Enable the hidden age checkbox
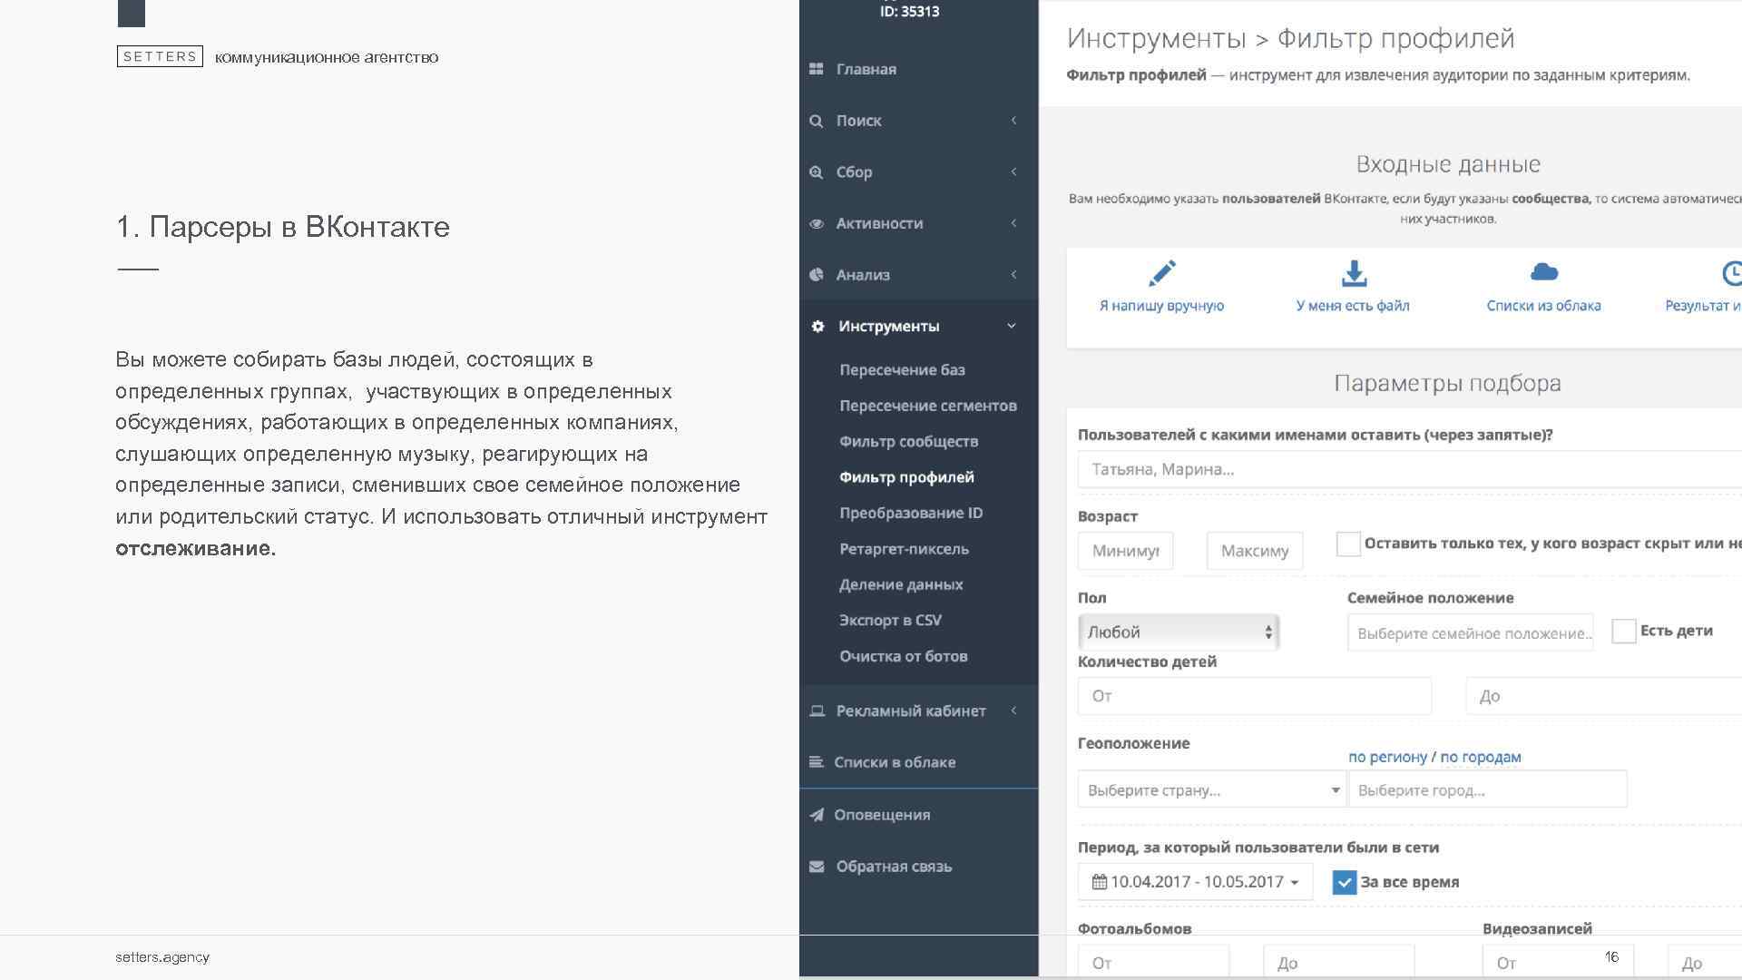 1348,544
